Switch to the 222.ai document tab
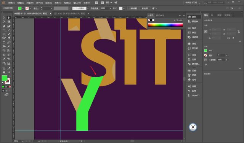This screenshot has height=143, width=244. pos(69,14)
